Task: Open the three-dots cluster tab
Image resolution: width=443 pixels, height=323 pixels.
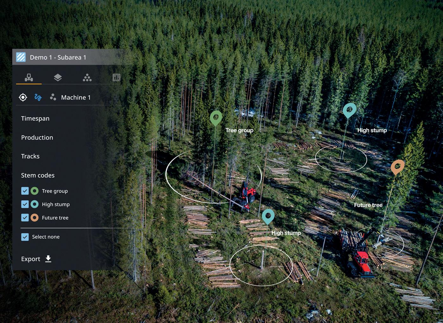Action: (87, 78)
